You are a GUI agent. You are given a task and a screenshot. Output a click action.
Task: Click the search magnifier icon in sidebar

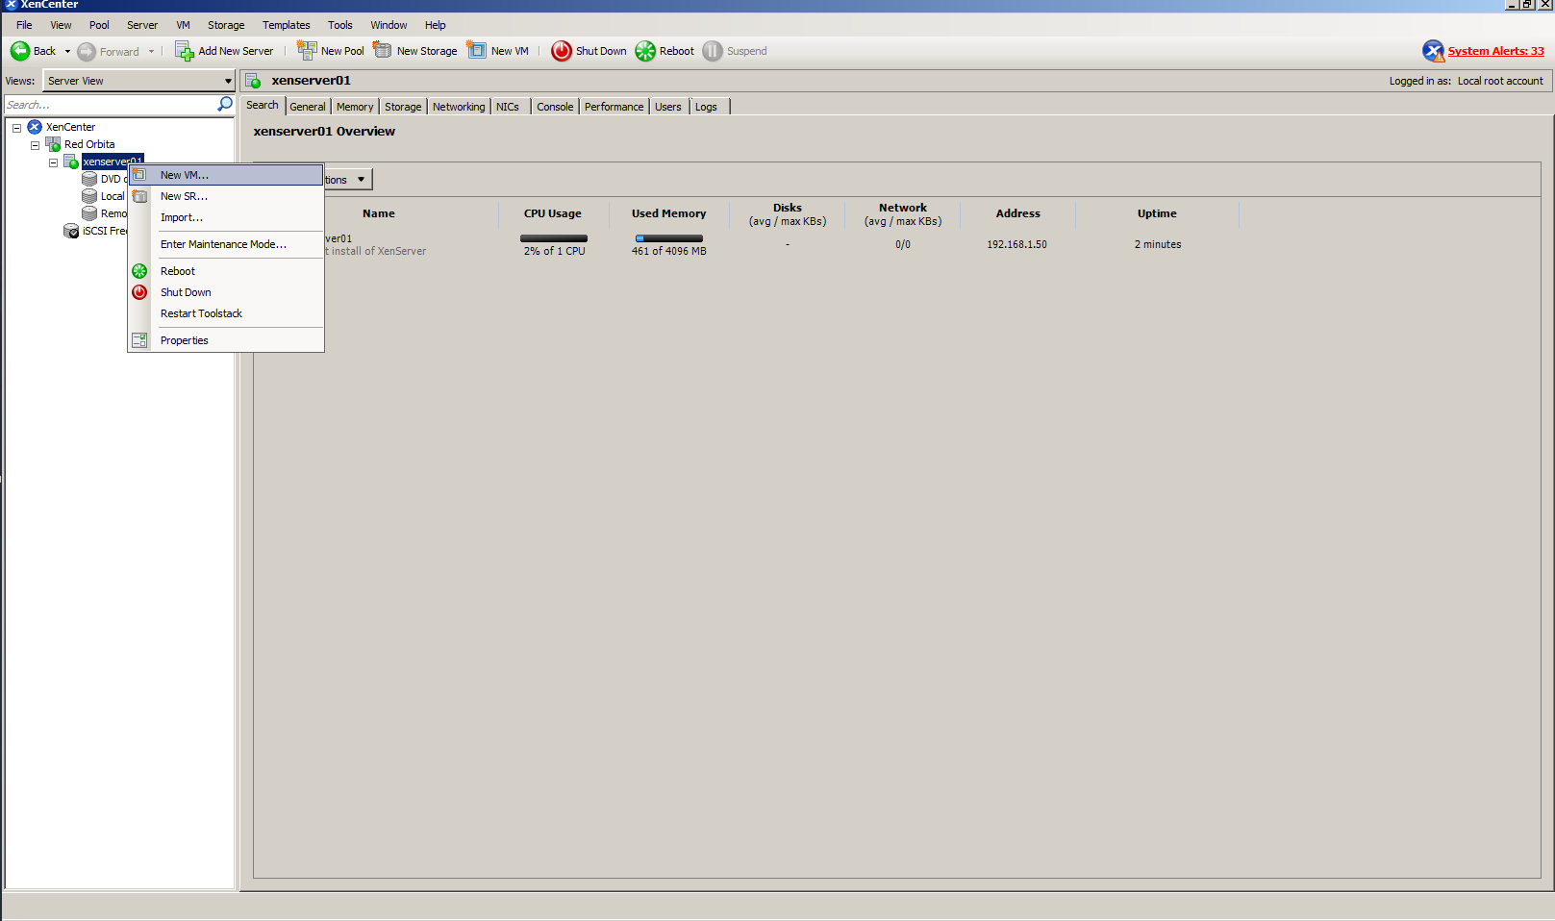point(224,104)
